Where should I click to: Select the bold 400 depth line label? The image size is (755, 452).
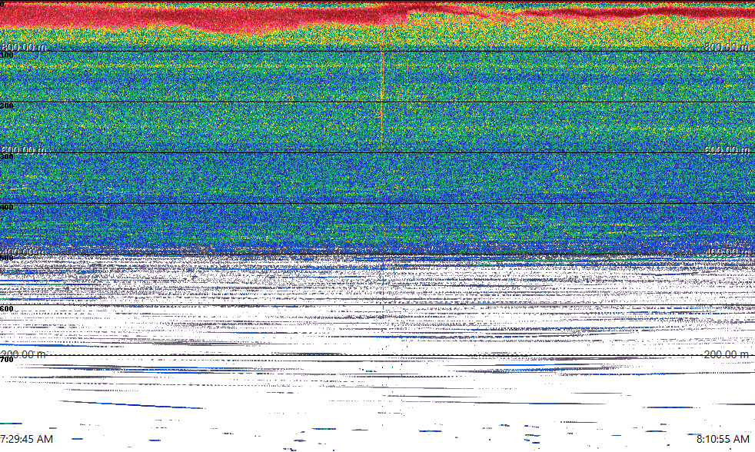click(x=7, y=208)
